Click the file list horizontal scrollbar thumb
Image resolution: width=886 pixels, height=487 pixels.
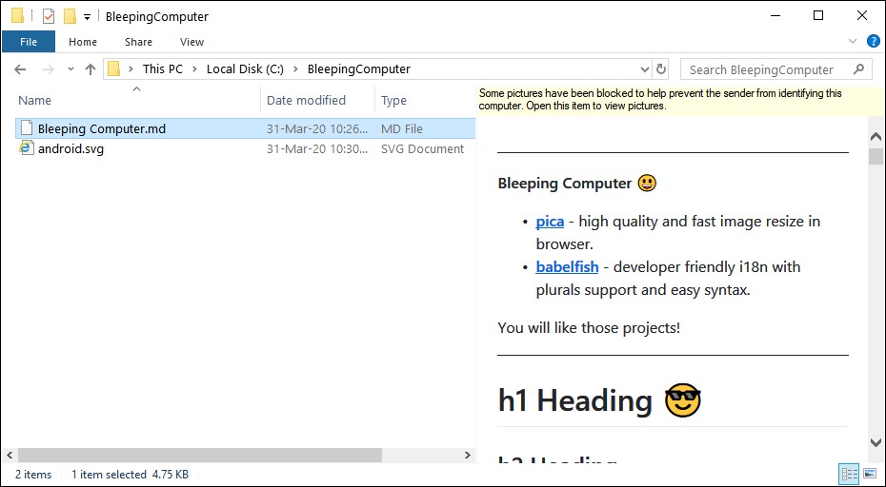point(200,455)
